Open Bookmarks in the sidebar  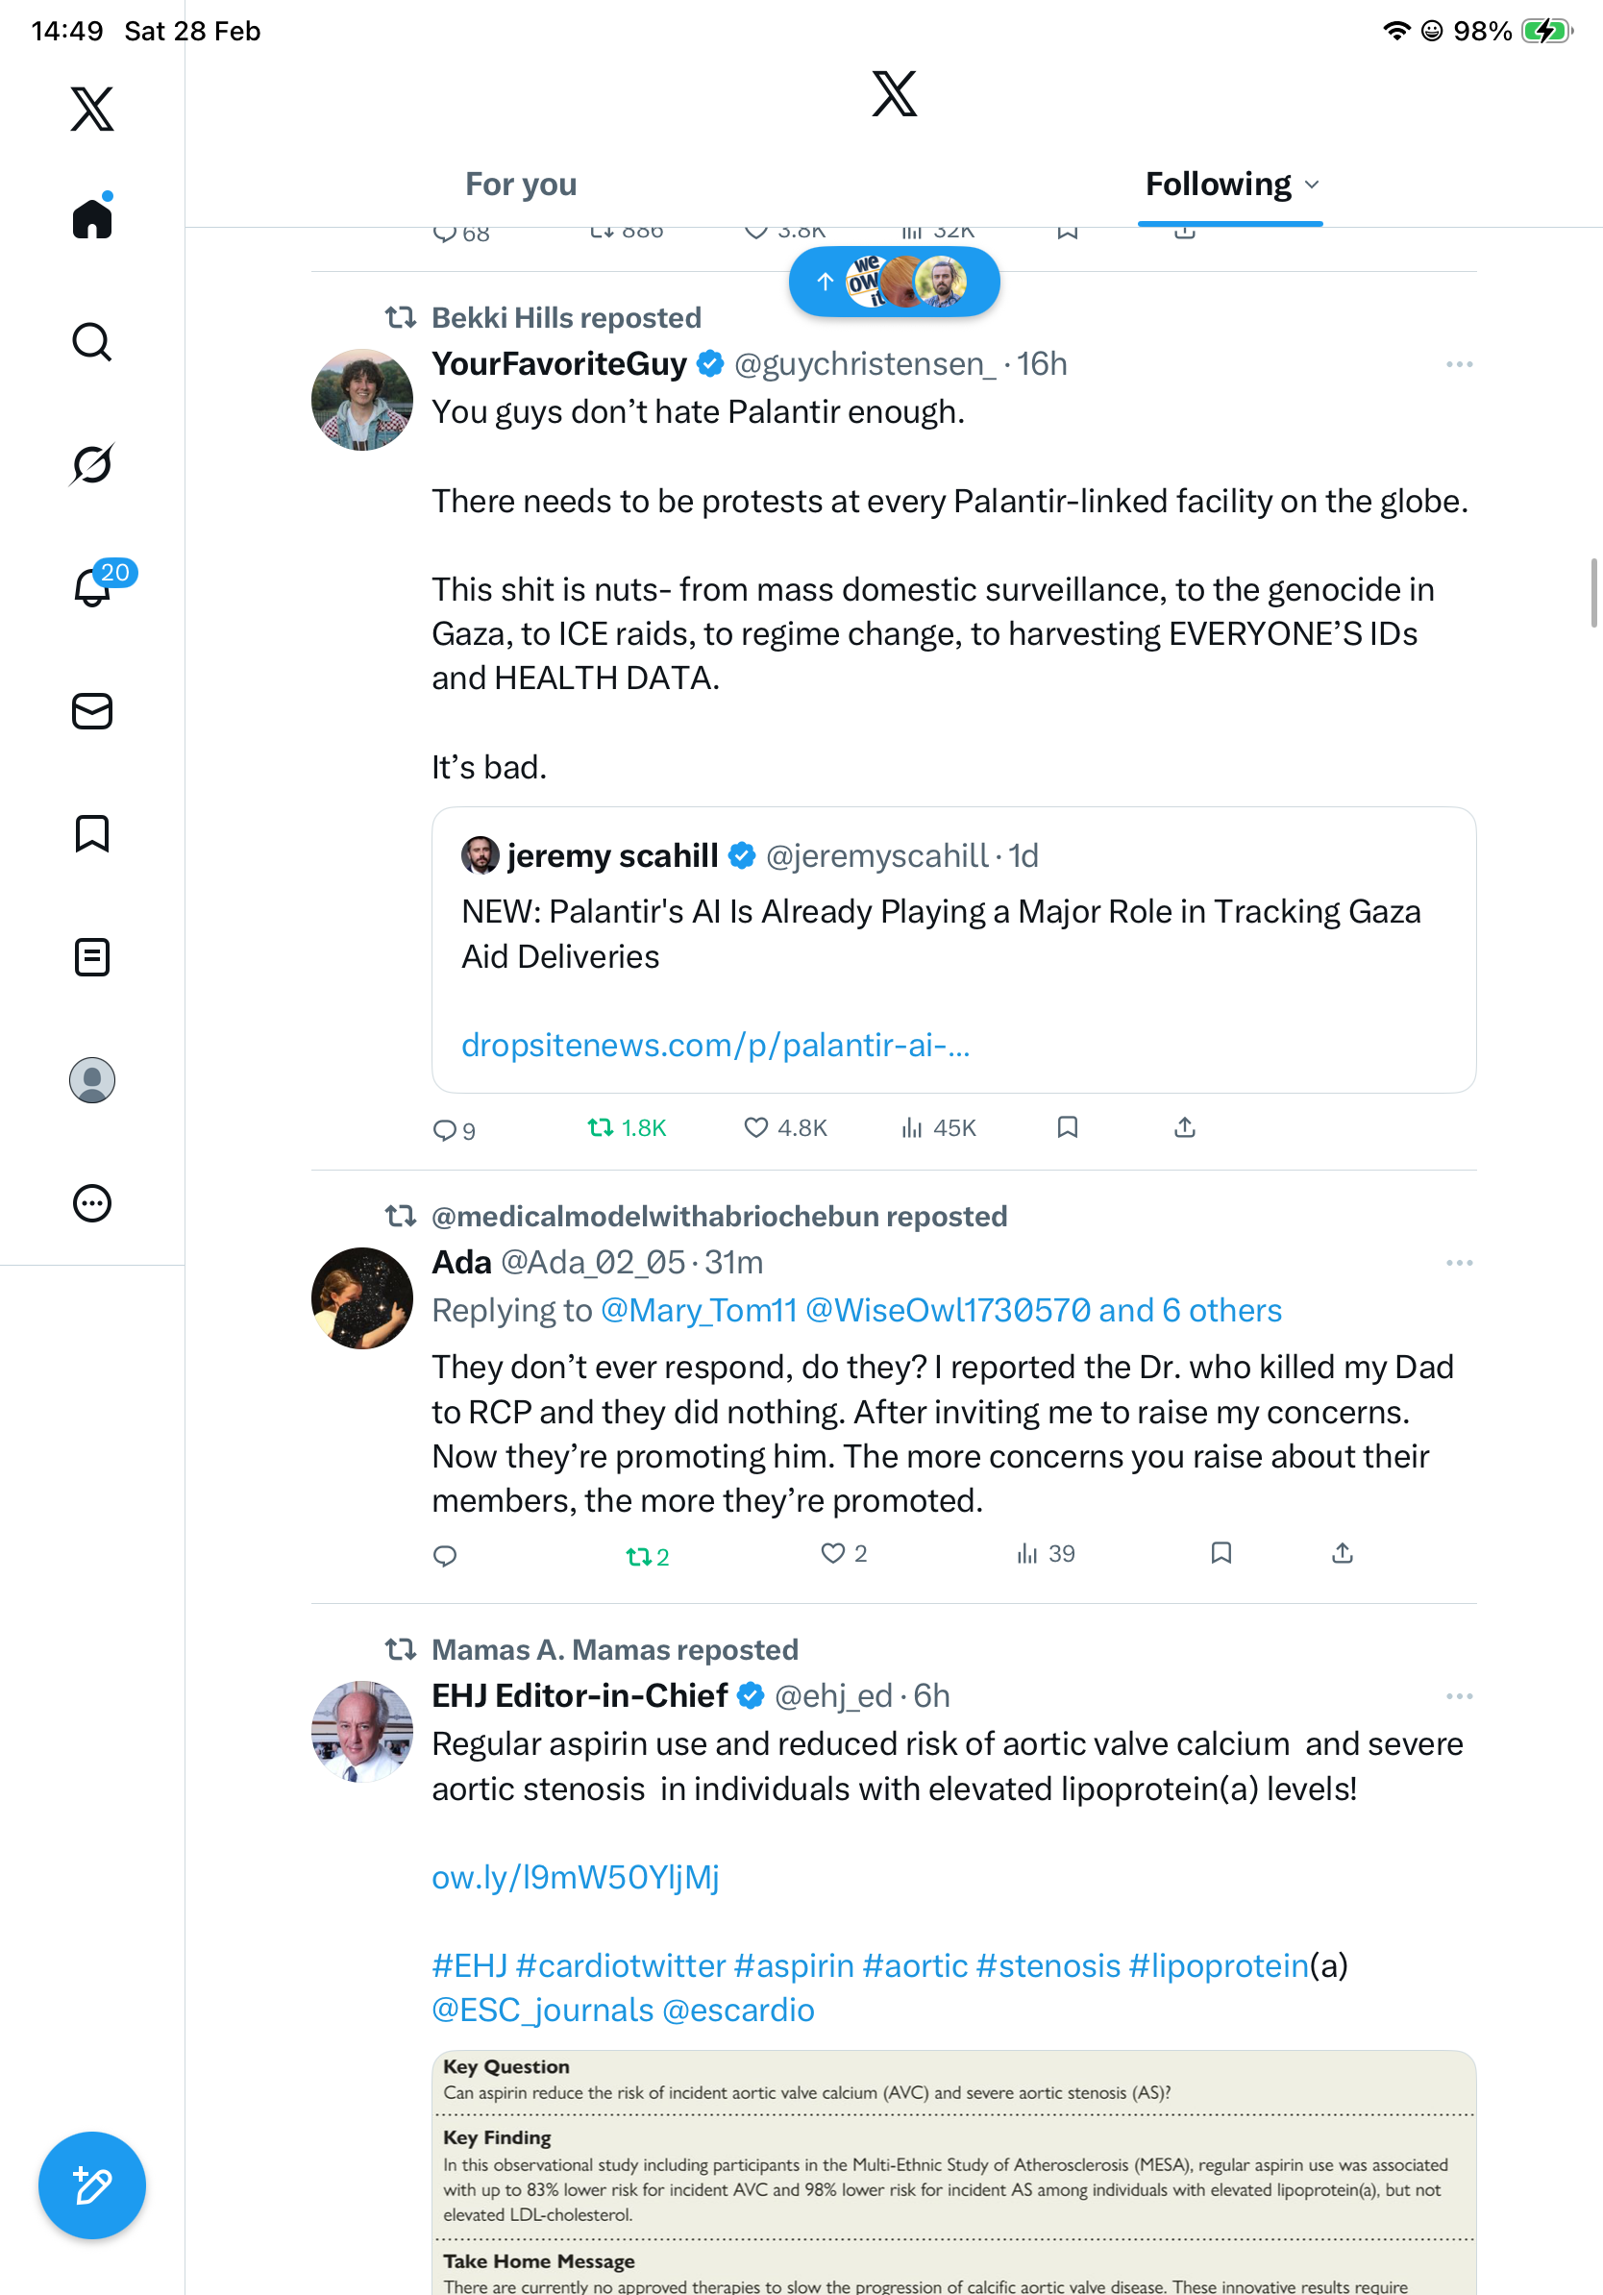(92, 833)
